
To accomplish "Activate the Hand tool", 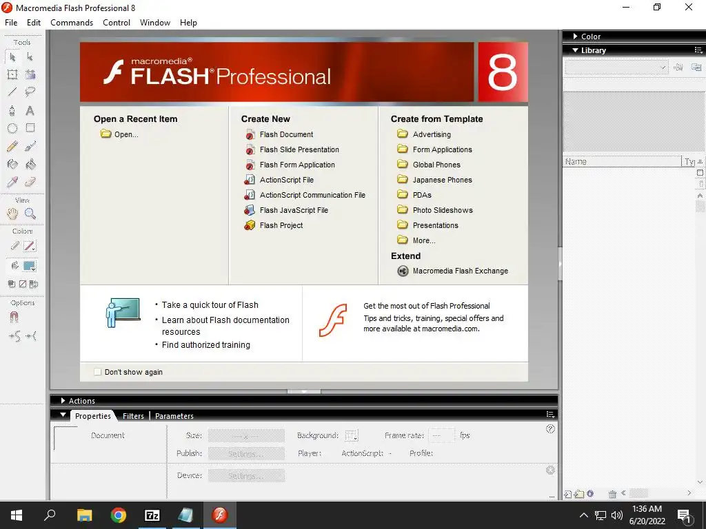I will click(x=12, y=214).
